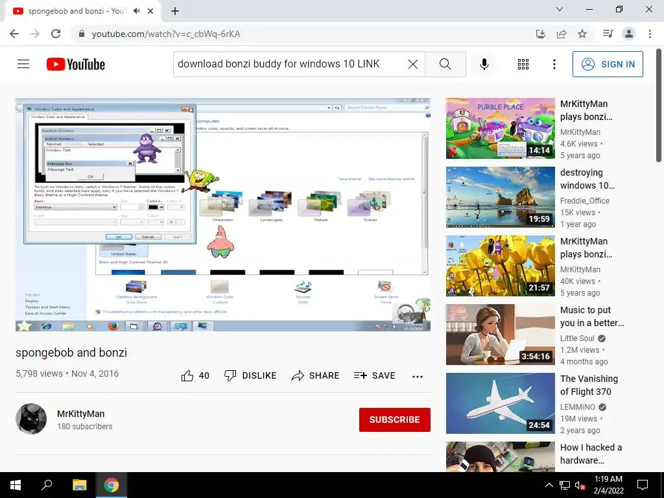The height and width of the screenshot is (498, 664).
Task: Open The Vanishing of Flight 370 title
Action: (x=589, y=385)
